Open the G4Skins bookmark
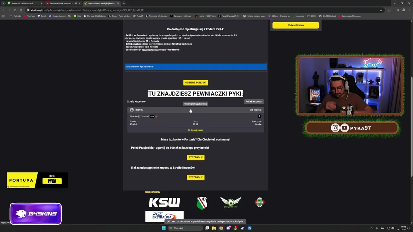 click(x=279, y=16)
